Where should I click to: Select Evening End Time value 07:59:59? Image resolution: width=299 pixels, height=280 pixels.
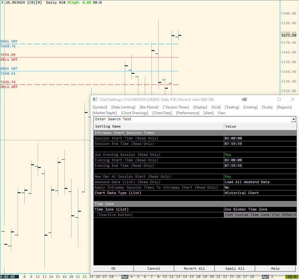pos(260,166)
